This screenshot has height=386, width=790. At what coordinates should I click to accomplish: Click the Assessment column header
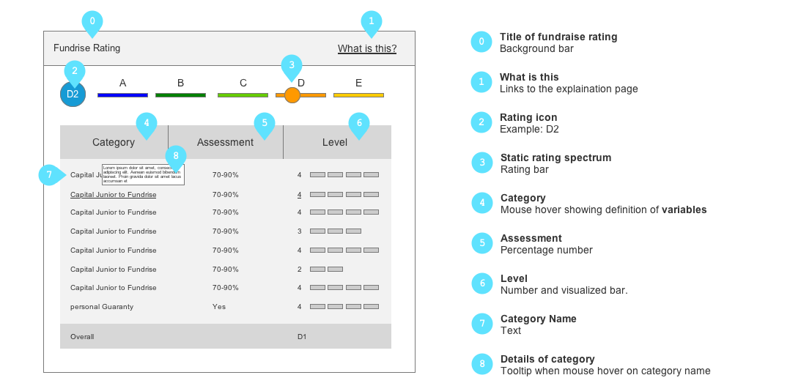point(225,142)
